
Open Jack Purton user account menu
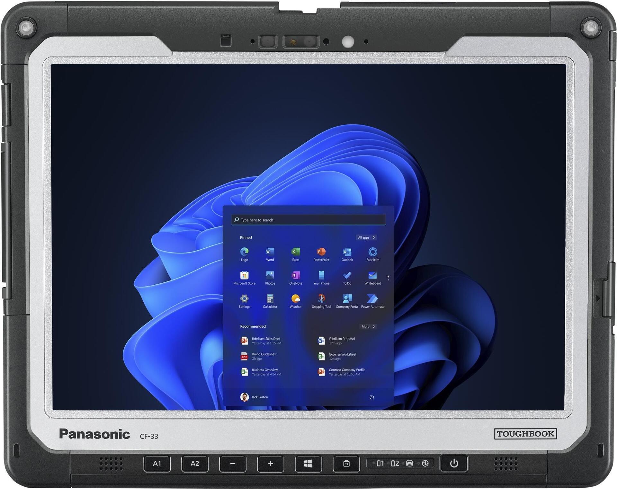[255, 397]
